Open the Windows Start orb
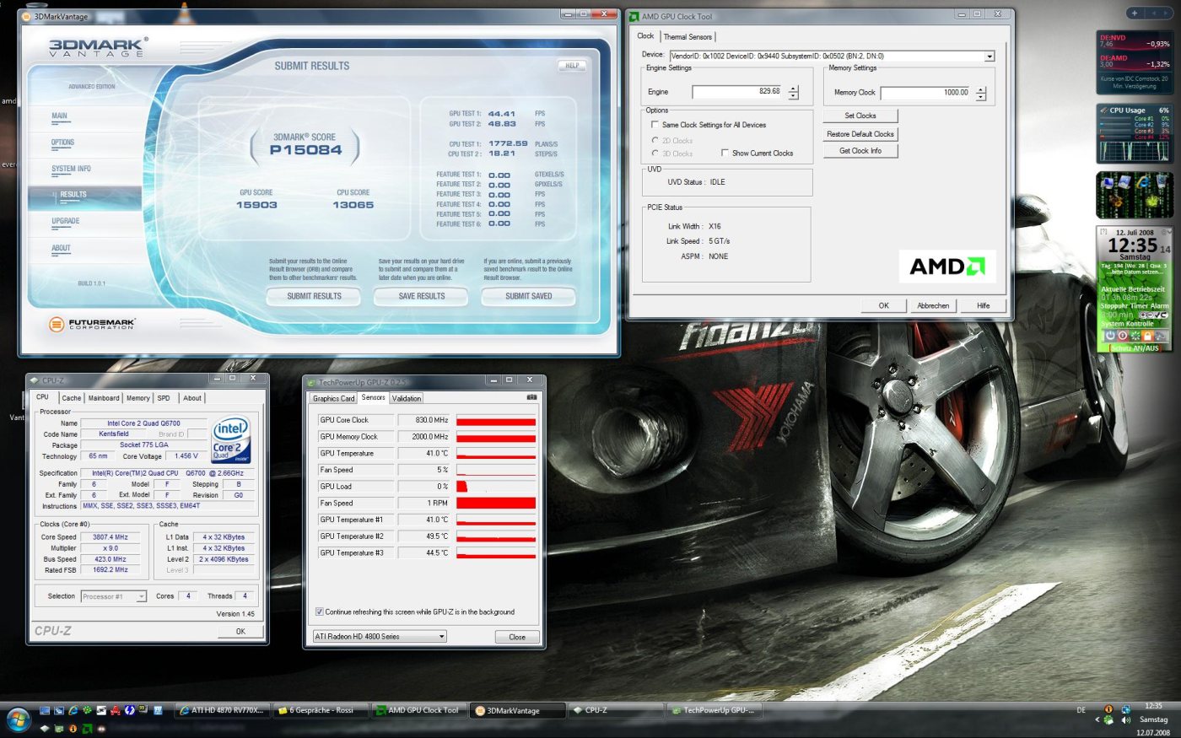The height and width of the screenshot is (738, 1181). click(x=19, y=719)
